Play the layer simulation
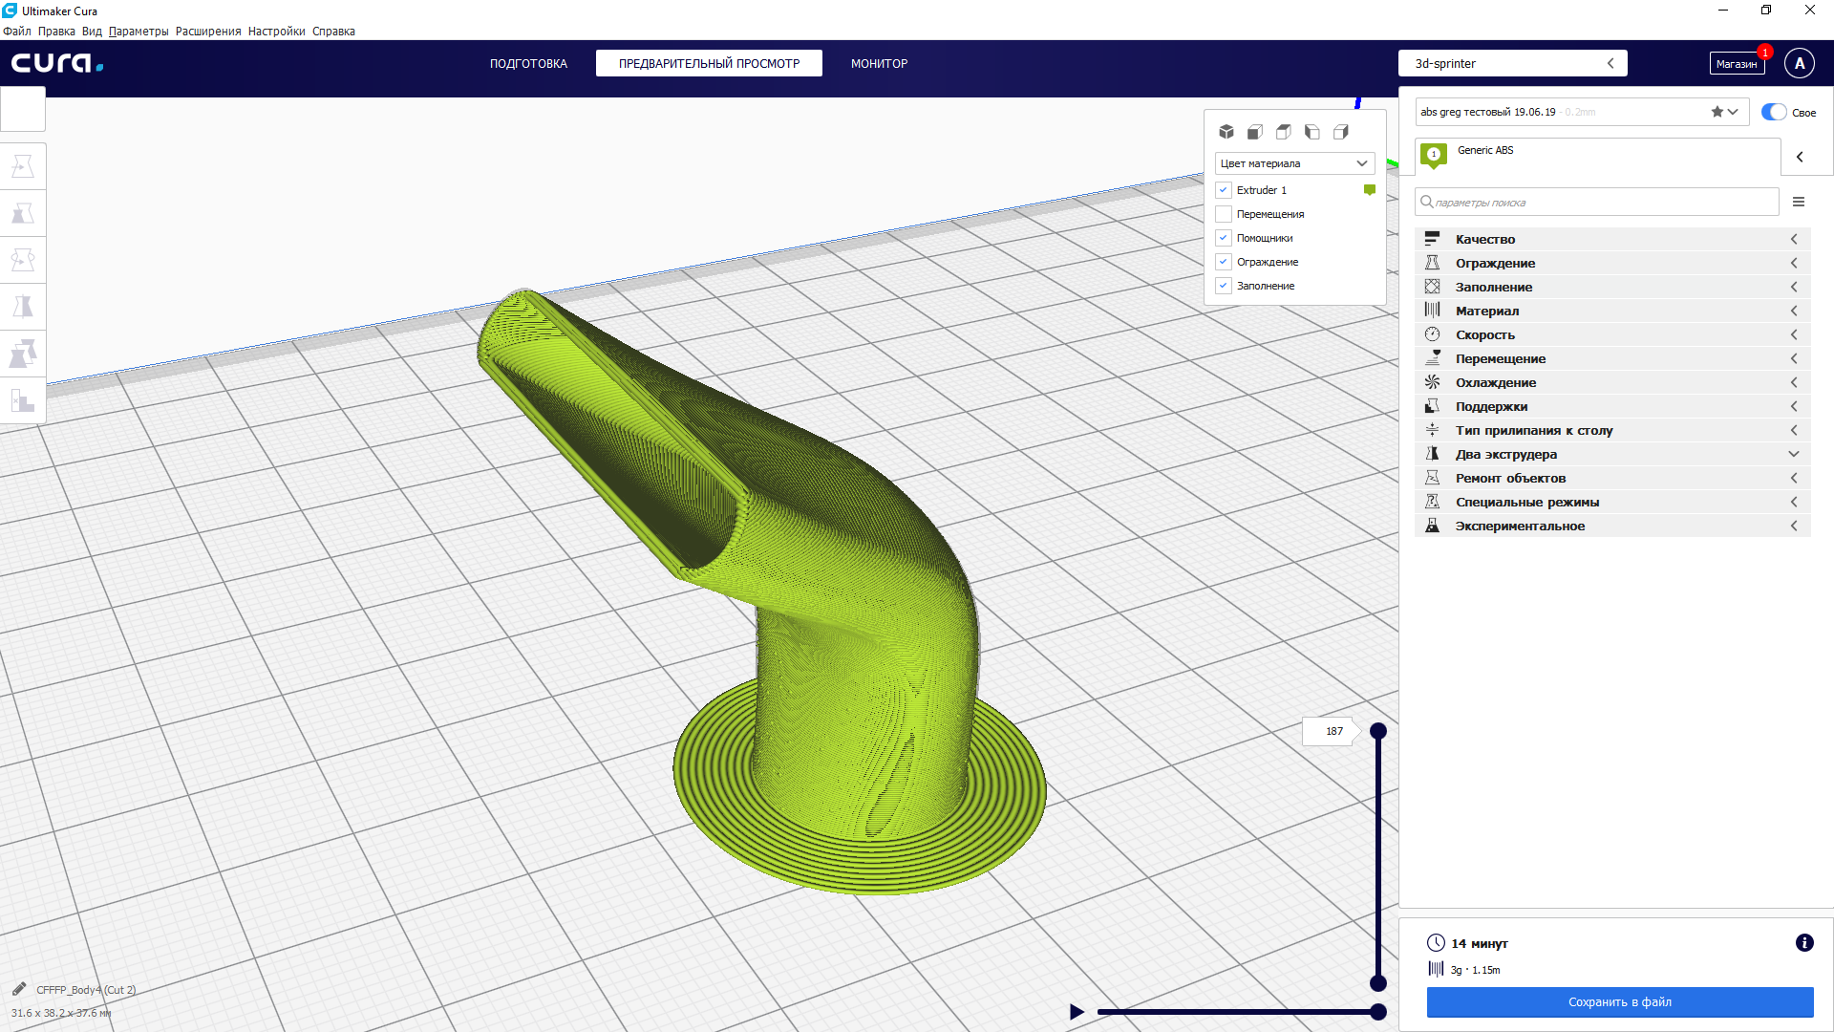 click(x=1077, y=1012)
